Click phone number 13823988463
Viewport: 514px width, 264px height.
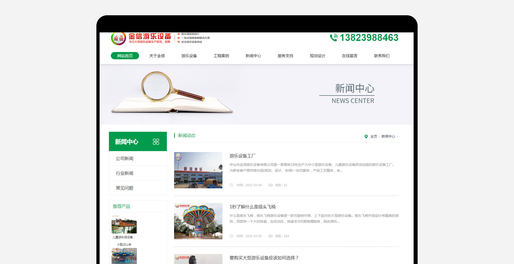click(x=369, y=38)
